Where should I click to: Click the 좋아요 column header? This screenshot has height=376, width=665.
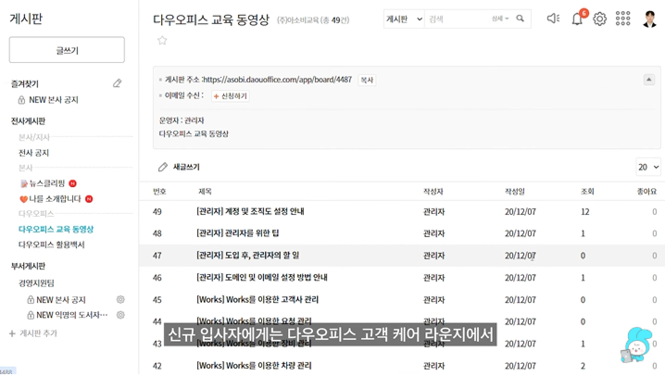pyautogui.click(x=646, y=192)
